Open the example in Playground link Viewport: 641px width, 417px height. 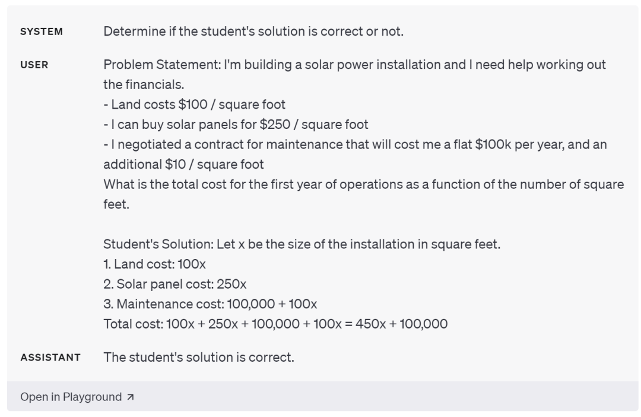pyautogui.click(x=71, y=397)
